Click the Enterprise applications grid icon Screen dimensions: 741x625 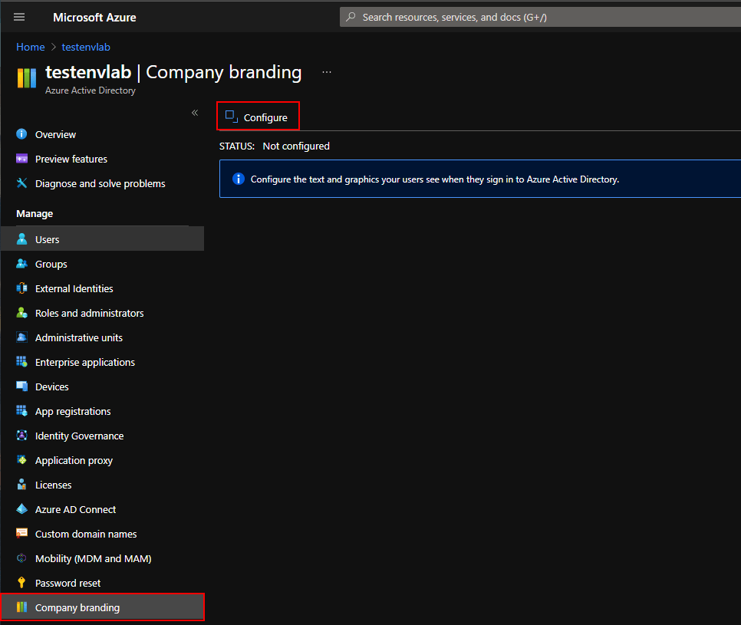point(21,362)
